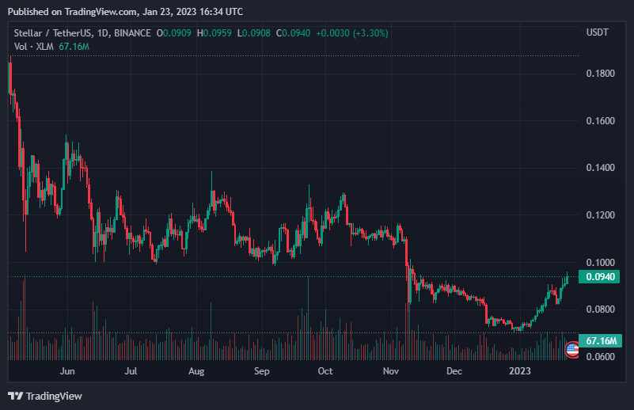Click the 0.1600 price axis label
634x410 pixels.
point(601,121)
